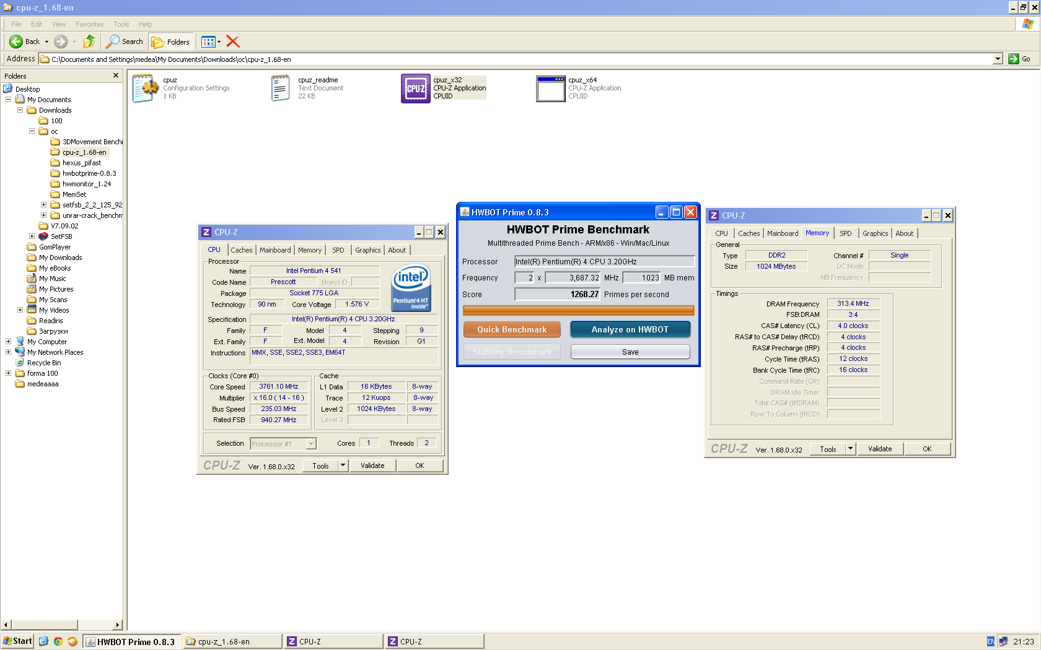The width and height of the screenshot is (1041, 650).
Task: Open the Help menu in Explorer
Action: pos(146,24)
